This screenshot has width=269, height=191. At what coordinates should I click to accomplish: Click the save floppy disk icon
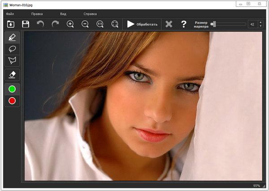coord(26,24)
